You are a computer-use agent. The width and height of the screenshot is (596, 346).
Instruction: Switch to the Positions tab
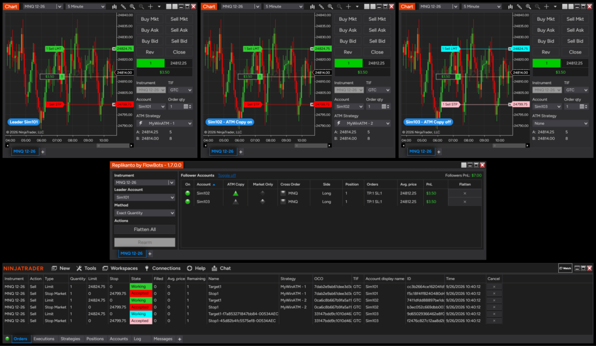click(x=95, y=339)
